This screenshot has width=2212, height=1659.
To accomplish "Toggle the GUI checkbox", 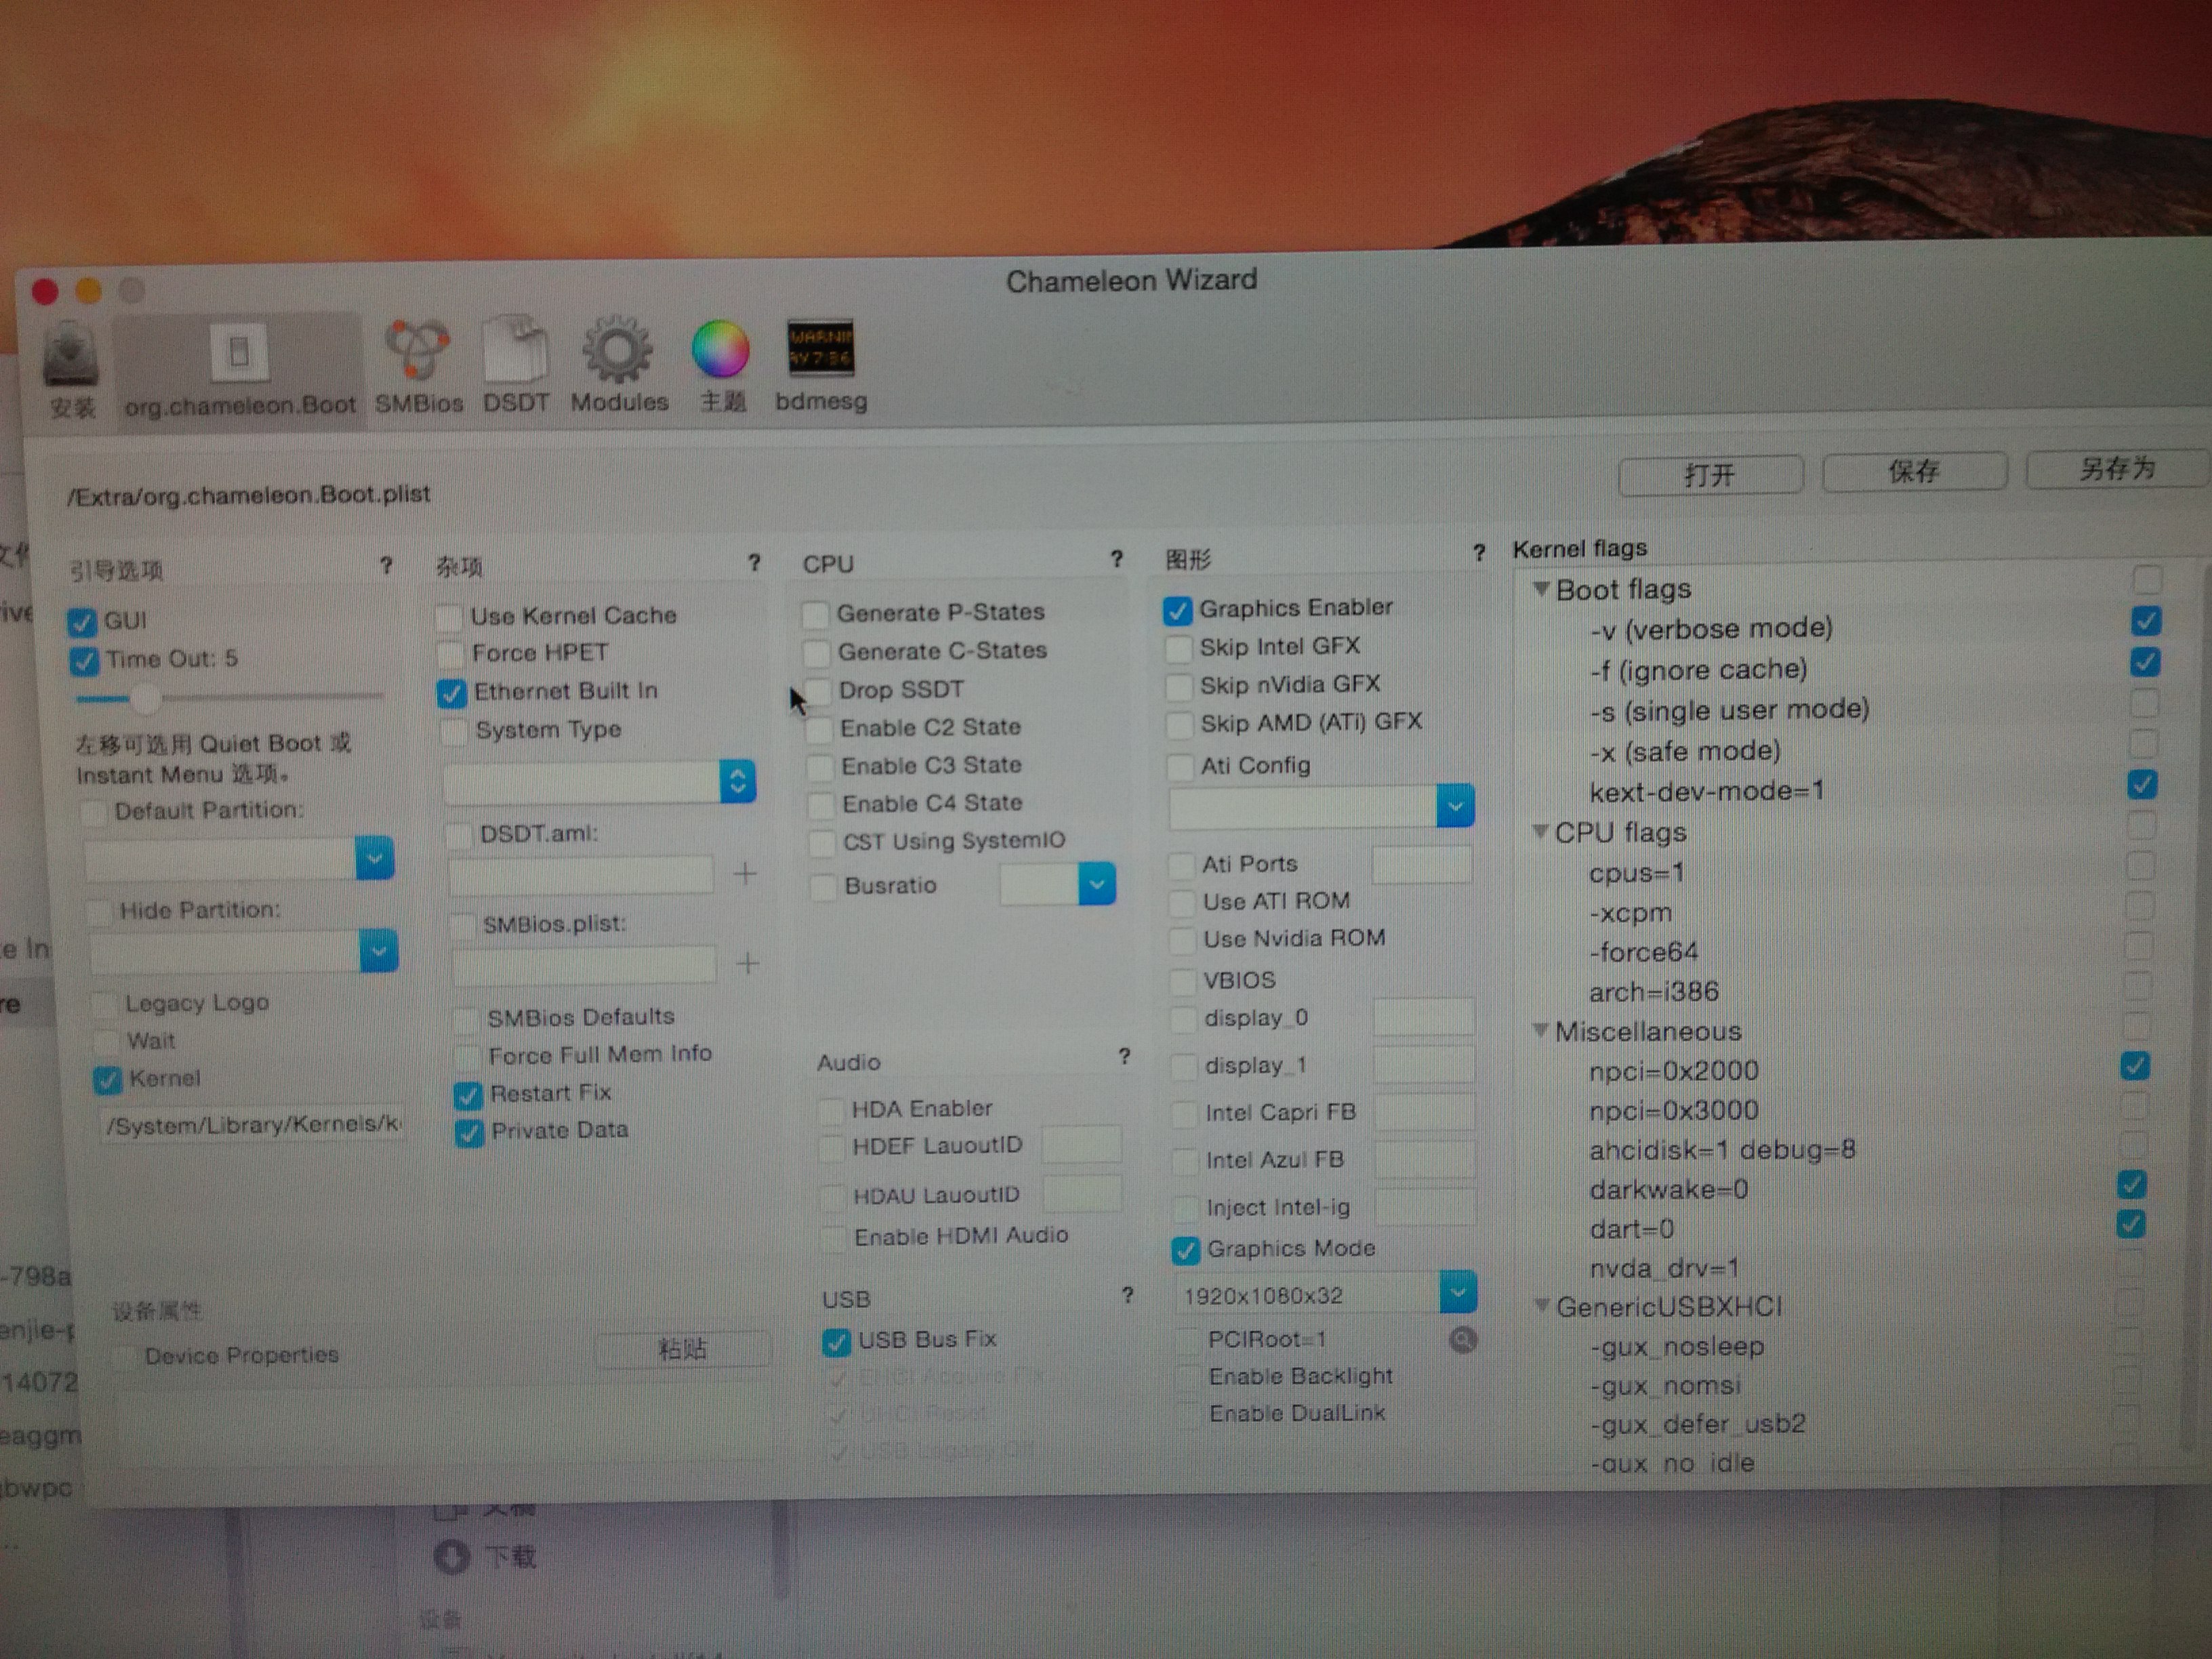I will point(82,622).
